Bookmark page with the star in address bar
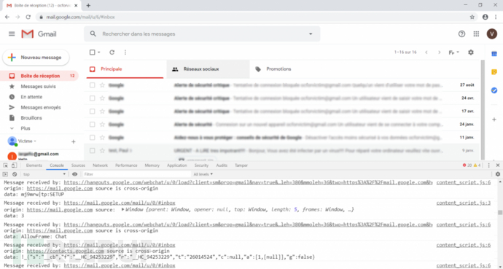 click(472, 17)
